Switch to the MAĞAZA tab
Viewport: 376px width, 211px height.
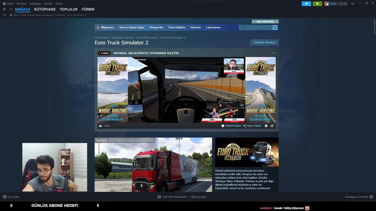point(23,9)
